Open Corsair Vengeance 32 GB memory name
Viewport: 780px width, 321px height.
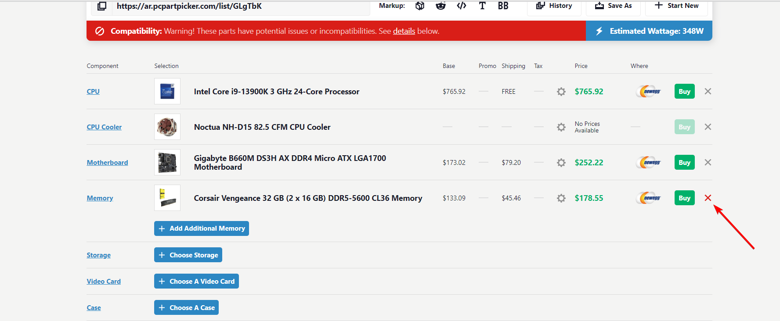(308, 198)
